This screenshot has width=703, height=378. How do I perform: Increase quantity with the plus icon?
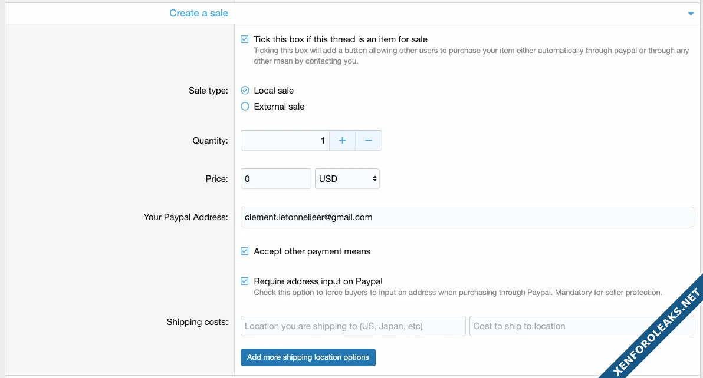(342, 141)
